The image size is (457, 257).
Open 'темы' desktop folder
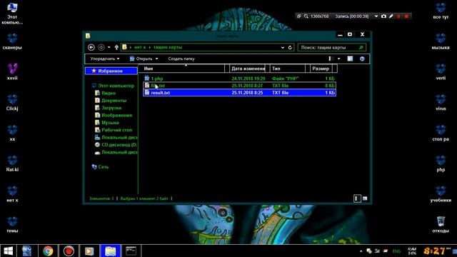[x=12, y=225]
